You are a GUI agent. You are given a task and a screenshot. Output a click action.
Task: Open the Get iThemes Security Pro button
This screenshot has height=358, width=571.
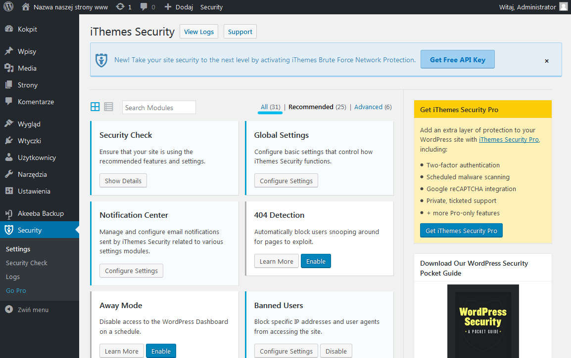click(x=461, y=231)
